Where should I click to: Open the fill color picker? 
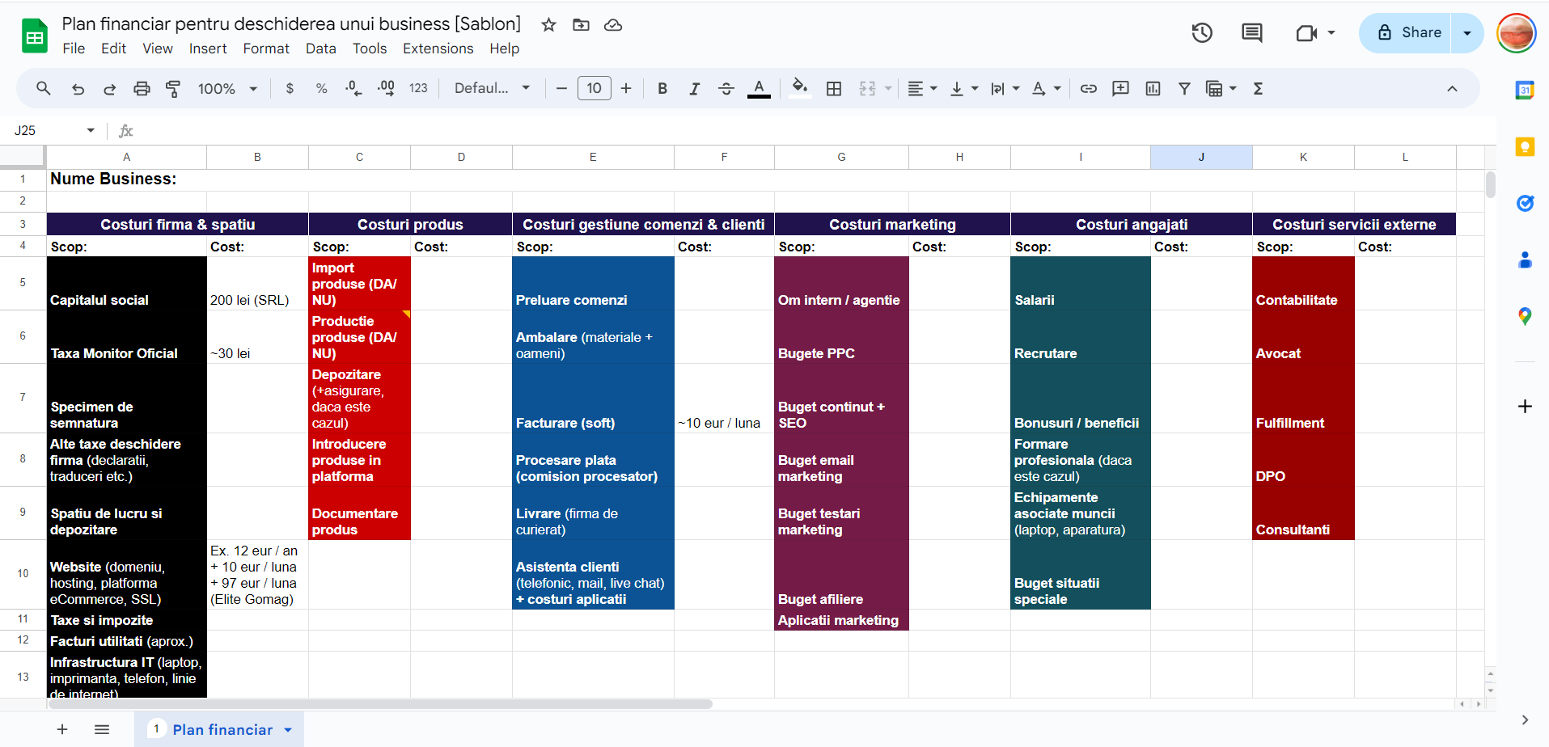click(799, 89)
